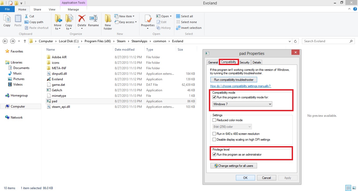
Task: Open the Move to dropdown
Action: point(58,27)
